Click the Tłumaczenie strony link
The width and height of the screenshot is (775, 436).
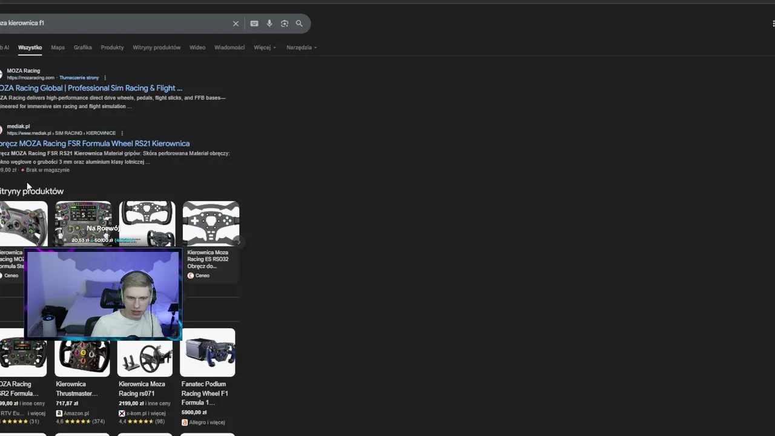point(79,78)
